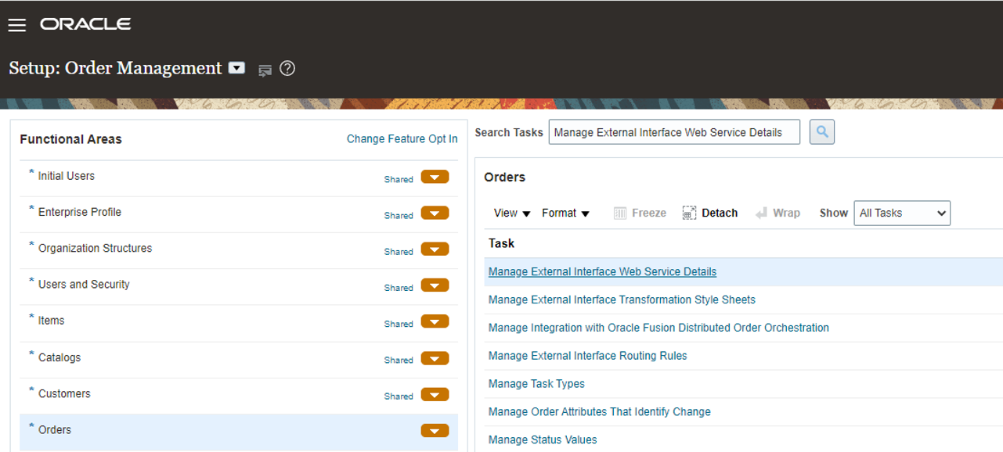Open the Customers orange dropdown button

[435, 394]
